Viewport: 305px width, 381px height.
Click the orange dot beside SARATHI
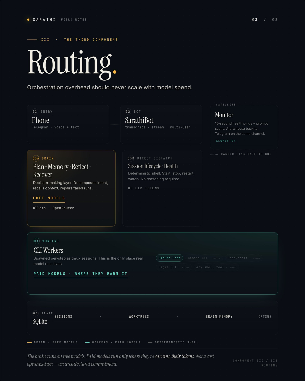(x=28, y=20)
